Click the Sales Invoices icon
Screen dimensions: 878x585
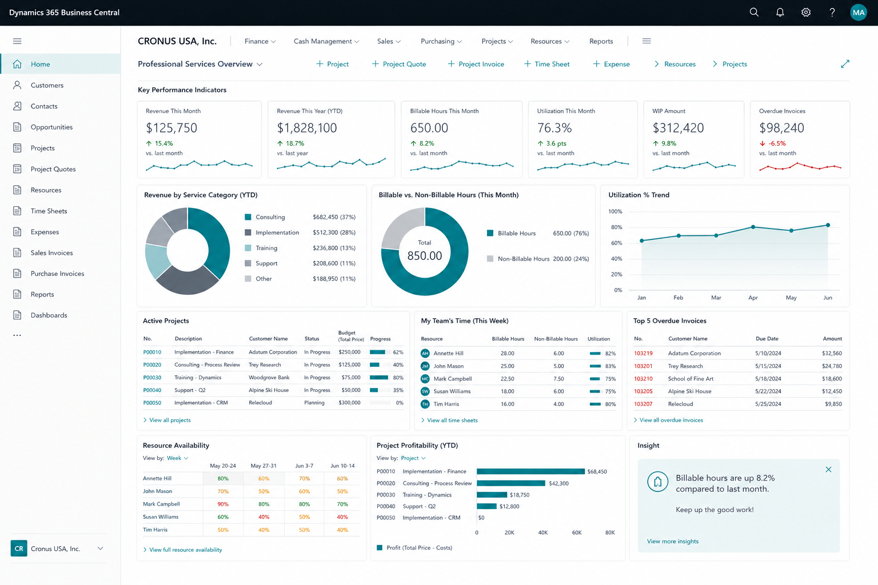pyautogui.click(x=17, y=253)
